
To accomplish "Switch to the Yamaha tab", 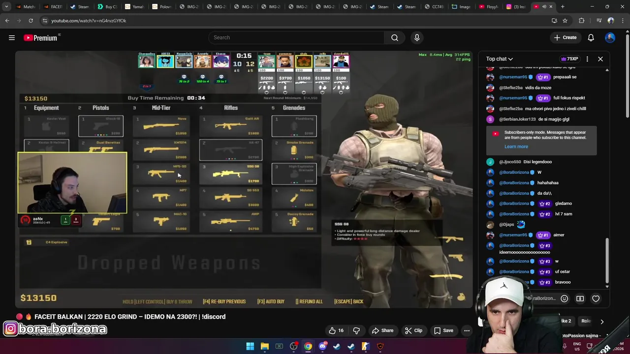I will point(134,7).
